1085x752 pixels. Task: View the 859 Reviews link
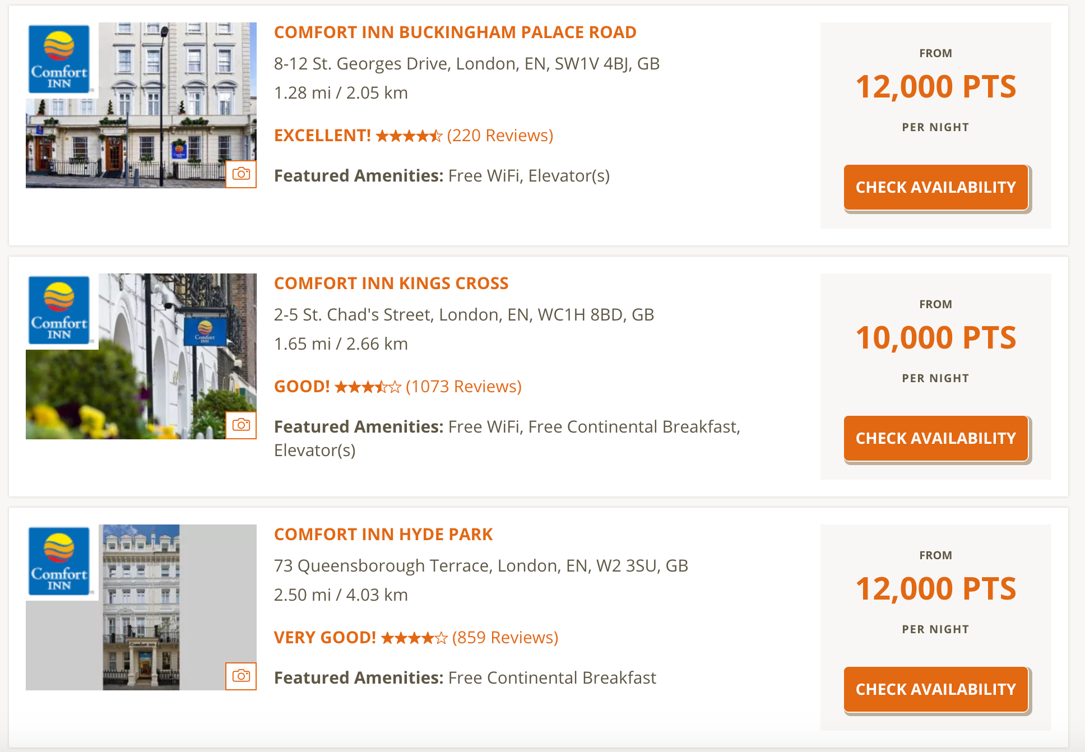click(x=505, y=638)
